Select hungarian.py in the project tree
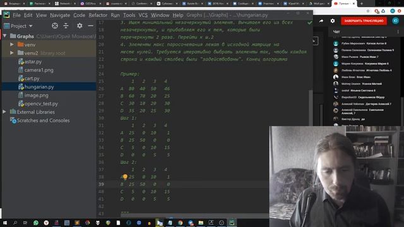The width and height of the screenshot is (404, 227). coord(39,87)
